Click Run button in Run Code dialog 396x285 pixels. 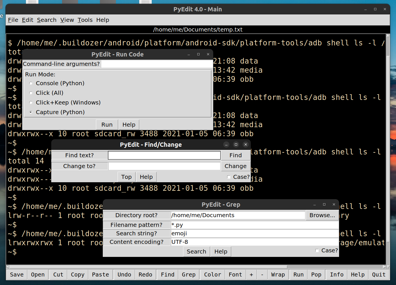pos(107,125)
